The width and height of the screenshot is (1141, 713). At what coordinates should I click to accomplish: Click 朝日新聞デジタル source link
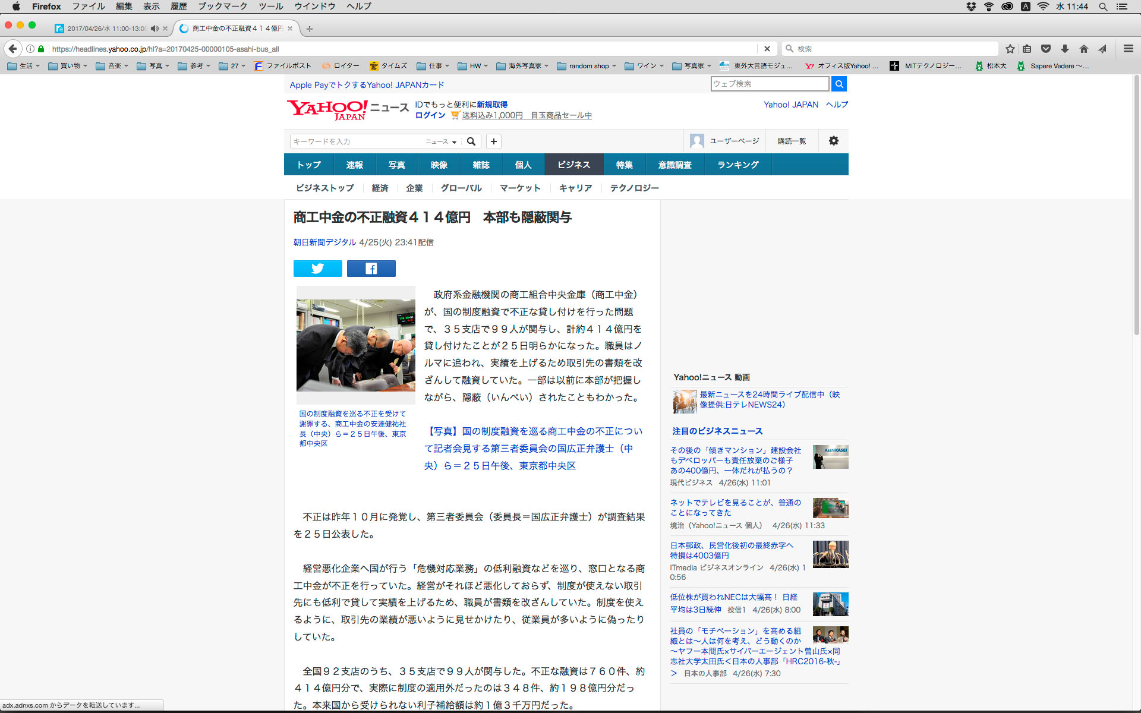[x=324, y=242]
